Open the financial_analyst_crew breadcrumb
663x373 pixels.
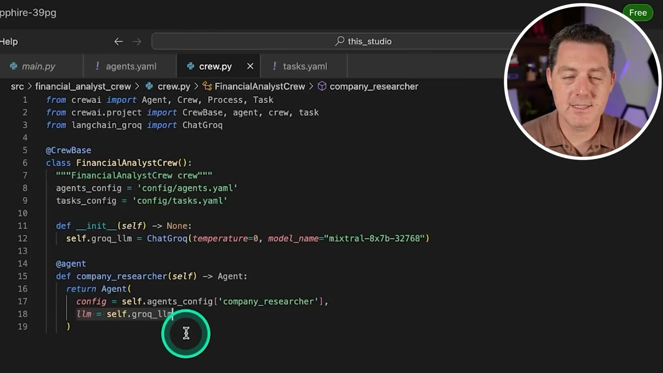pyautogui.click(x=83, y=86)
